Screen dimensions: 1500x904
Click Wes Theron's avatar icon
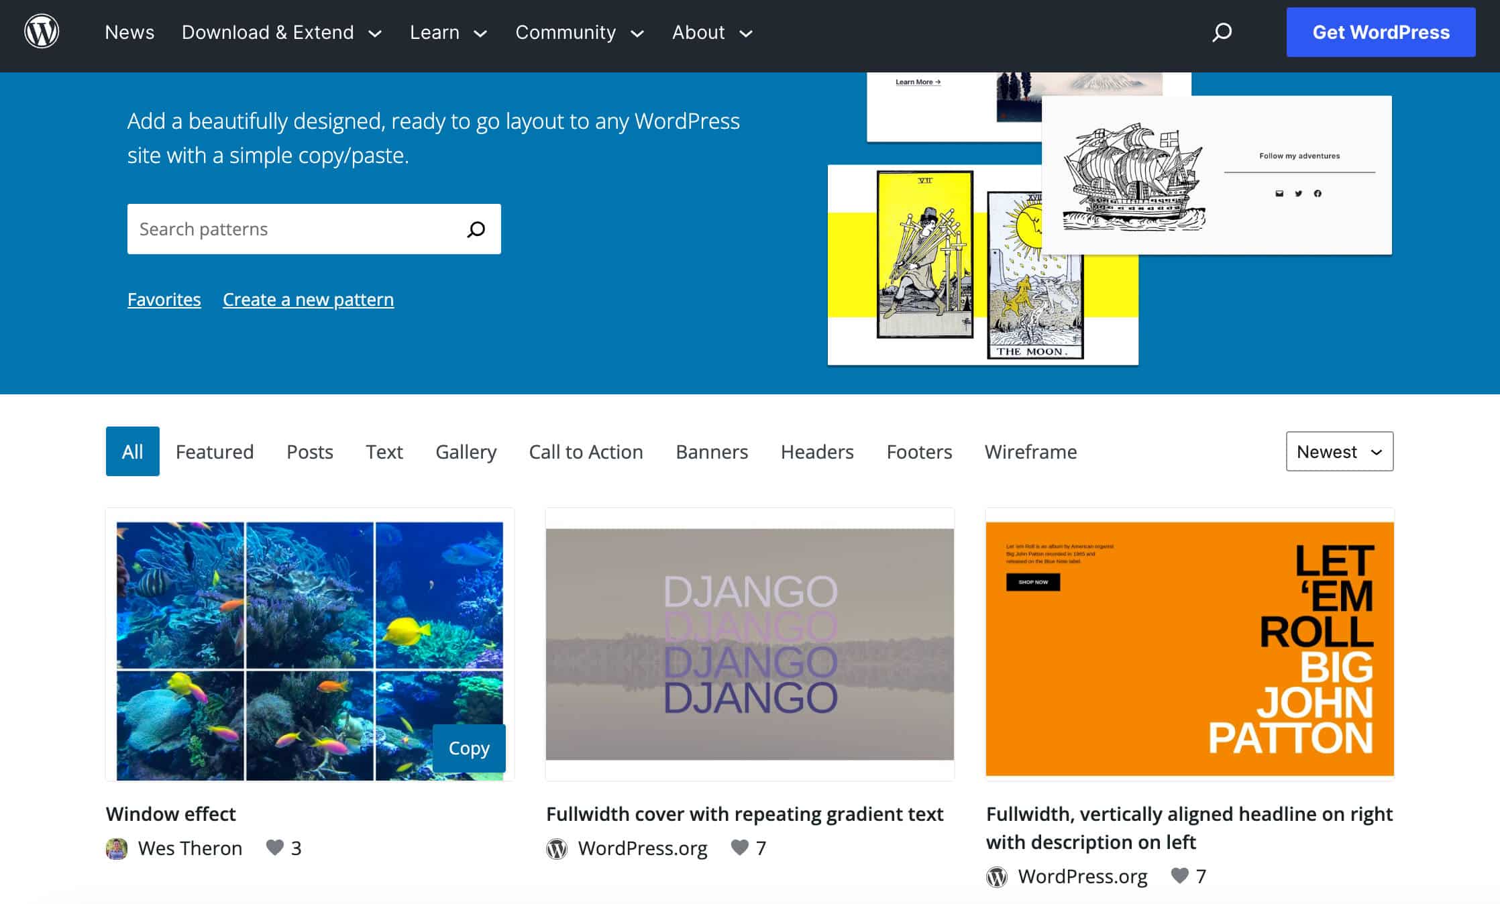[117, 848]
